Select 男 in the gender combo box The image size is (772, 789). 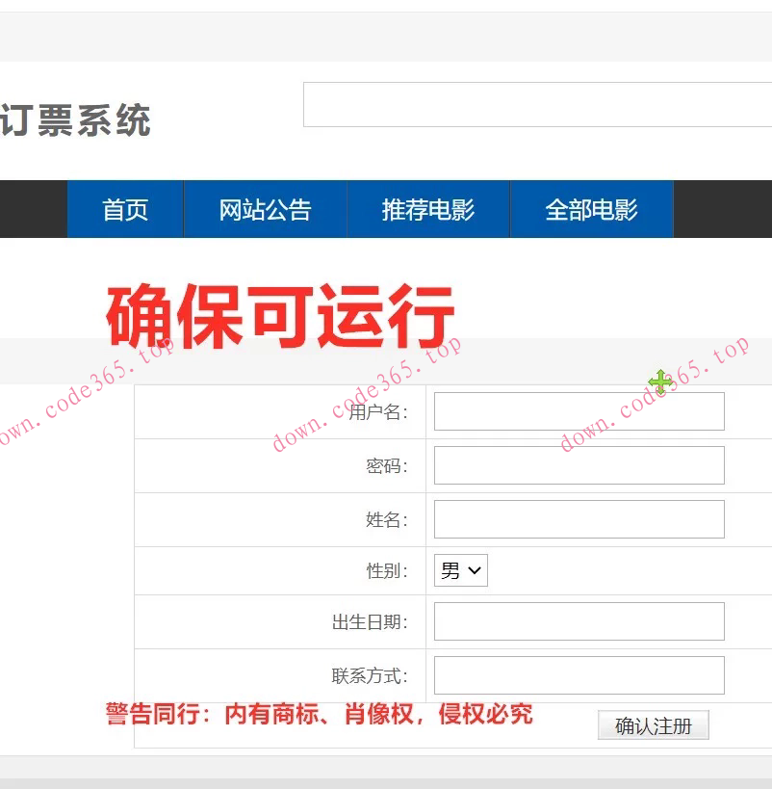pyautogui.click(x=450, y=570)
